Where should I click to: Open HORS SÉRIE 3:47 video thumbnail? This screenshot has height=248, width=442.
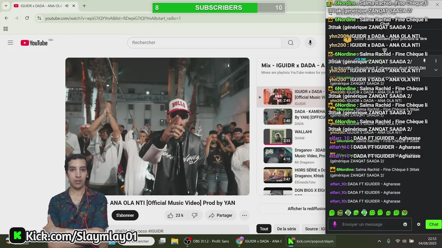(x=278, y=175)
